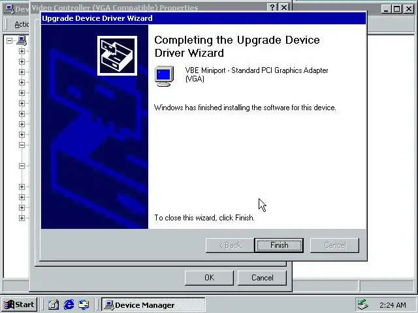Click the Upgrade Device Driver Wizard title bar

[203, 18]
